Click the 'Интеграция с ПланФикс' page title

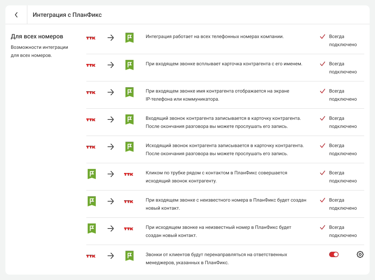(67, 15)
